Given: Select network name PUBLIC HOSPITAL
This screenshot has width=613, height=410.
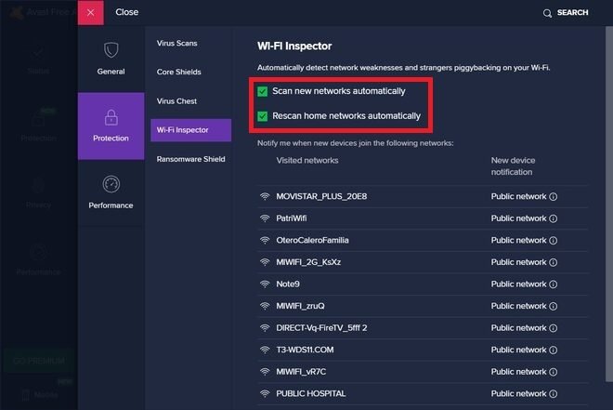Looking at the screenshot, I should [x=311, y=393].
